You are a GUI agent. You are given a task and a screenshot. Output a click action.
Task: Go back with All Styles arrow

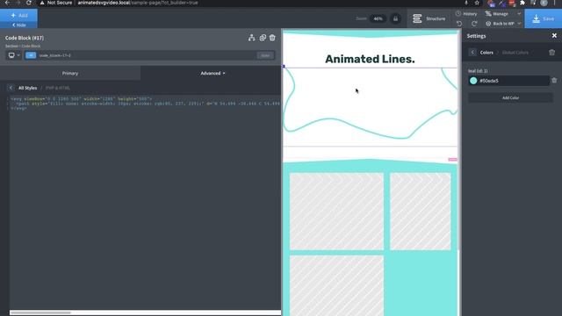pyautogui.click(x=11, y=88)
